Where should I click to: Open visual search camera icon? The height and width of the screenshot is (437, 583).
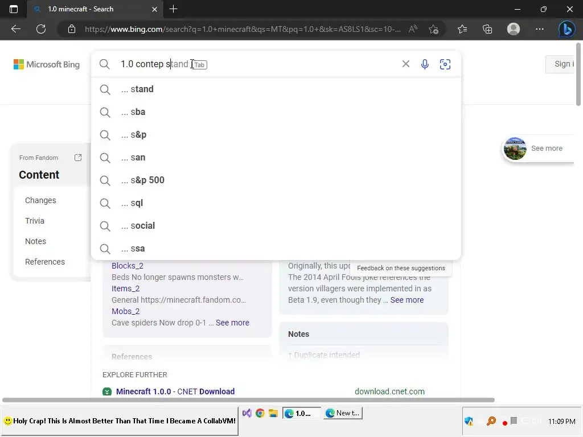tap(445, 64)
